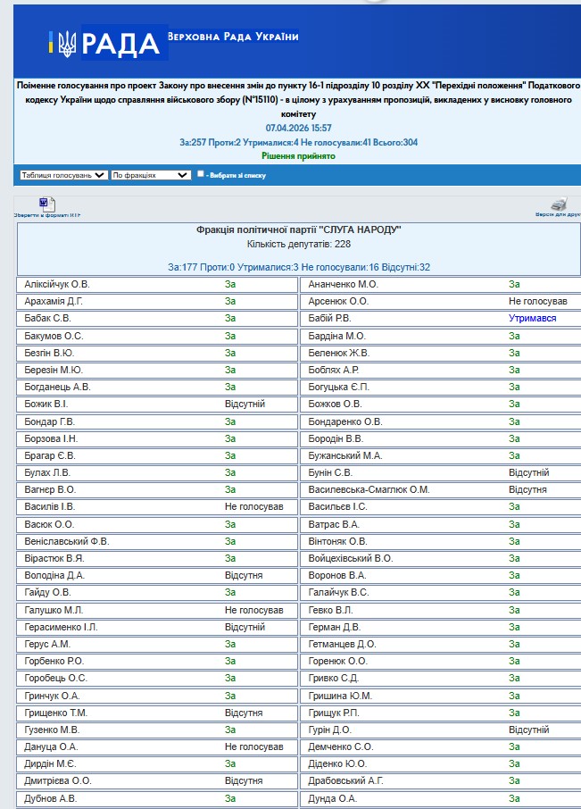The image size is (581, 809).
Task: Click the vote date 07.04.2026 15:57
Action: (x=298, y=128)
